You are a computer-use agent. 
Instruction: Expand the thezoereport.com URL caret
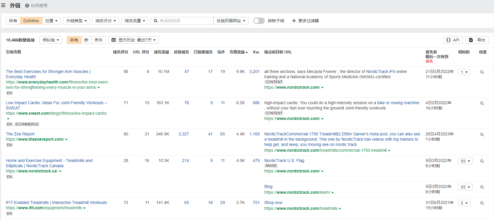(66, 139)
